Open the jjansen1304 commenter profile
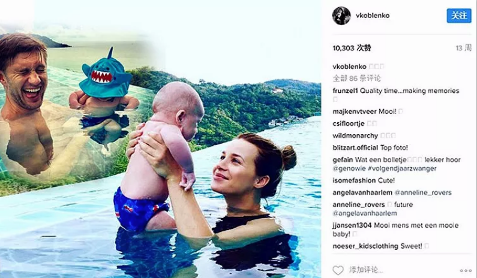The image size is (477, 278). tap(352, 225)
